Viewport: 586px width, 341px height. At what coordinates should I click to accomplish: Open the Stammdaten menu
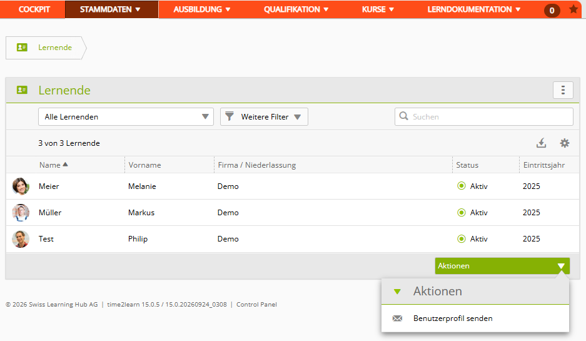[112, 9]
